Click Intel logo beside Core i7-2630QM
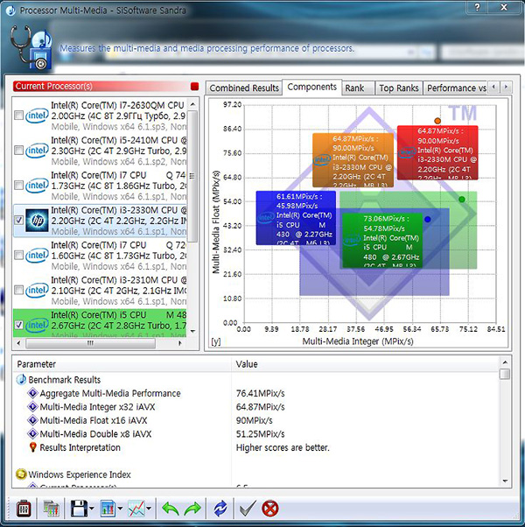Viewport: 525px width, 527px height. (37, 116)
